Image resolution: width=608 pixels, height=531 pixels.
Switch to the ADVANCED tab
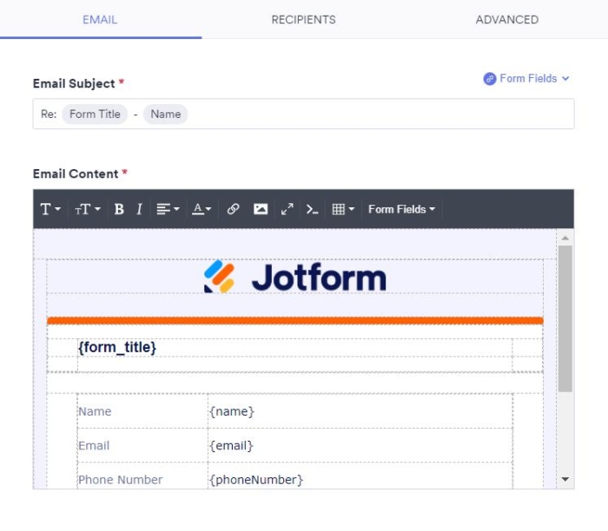[x=506, y=20]
